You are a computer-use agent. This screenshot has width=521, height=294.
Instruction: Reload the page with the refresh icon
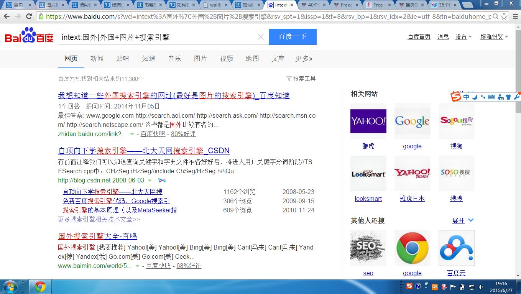coord(29,16)
